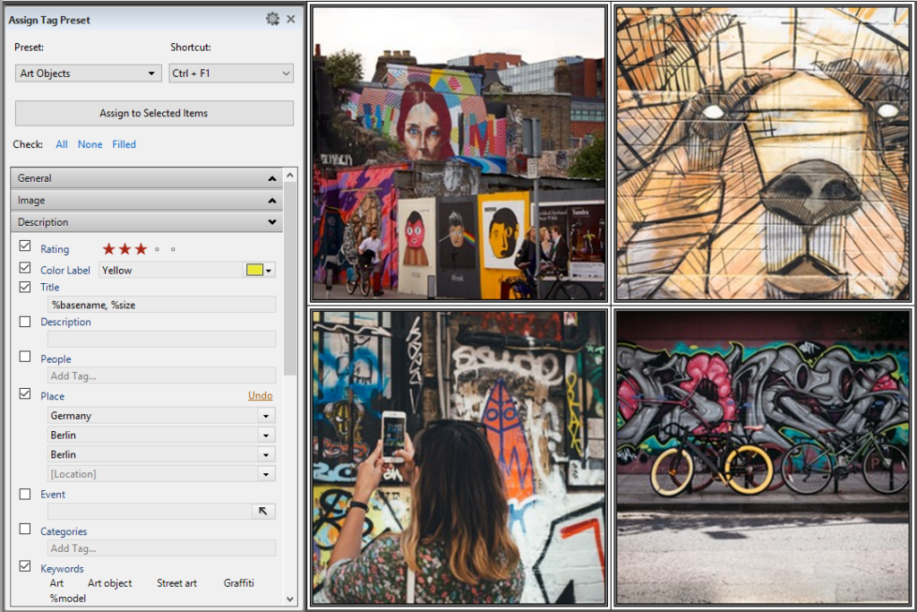This screenshot has width=917, height=612.
Task: Open the yellow color label swatch dropdown
Action: click(260, 270)
